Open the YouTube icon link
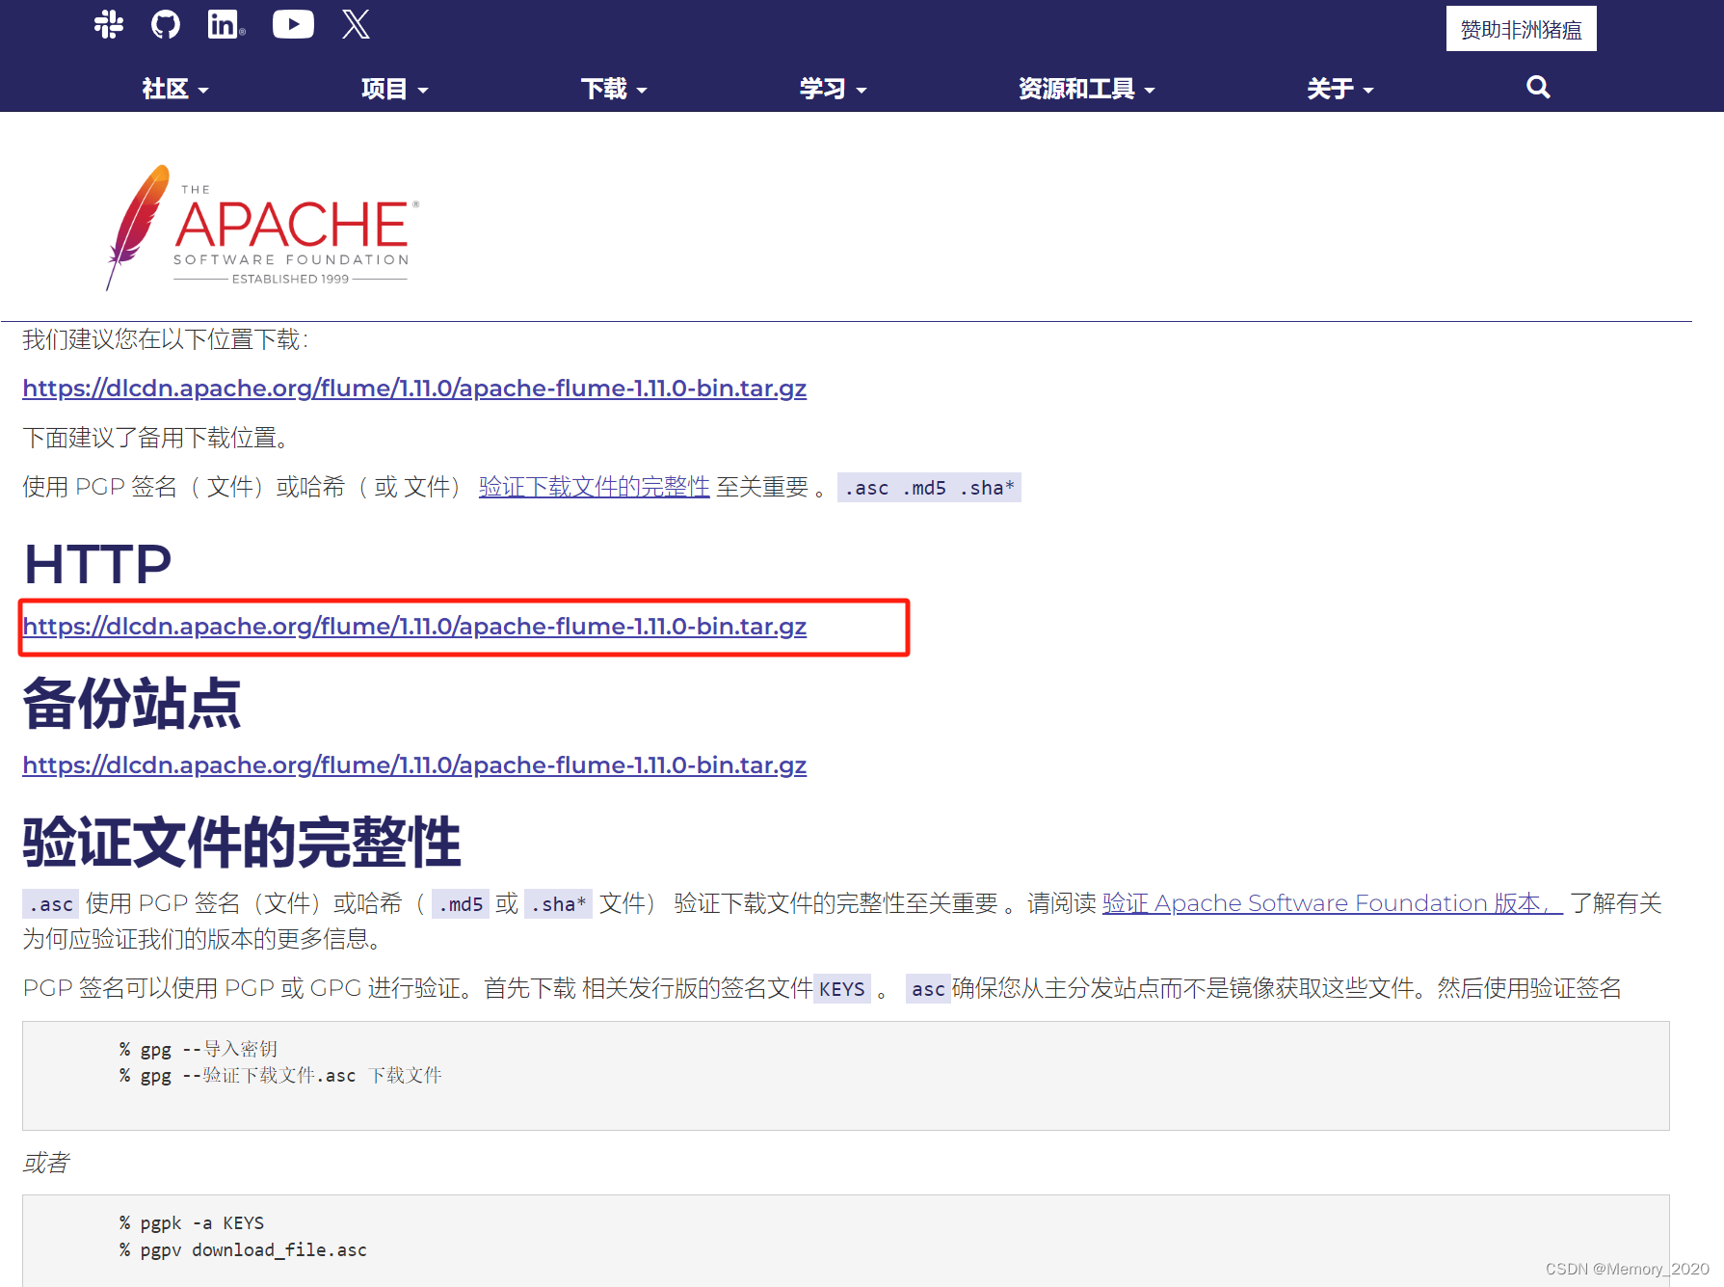The height and width of the screenshot is (1287, 1724). click(x=293, y=24)
